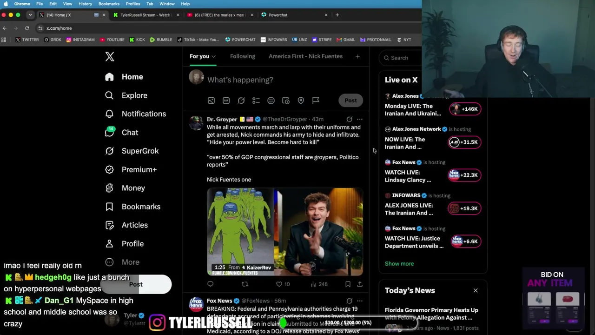Reply to the Dr. Groyper post
595x335 pixels.
click(x=211, y=284)
